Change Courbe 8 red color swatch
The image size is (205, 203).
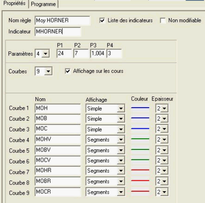point(140,181)
